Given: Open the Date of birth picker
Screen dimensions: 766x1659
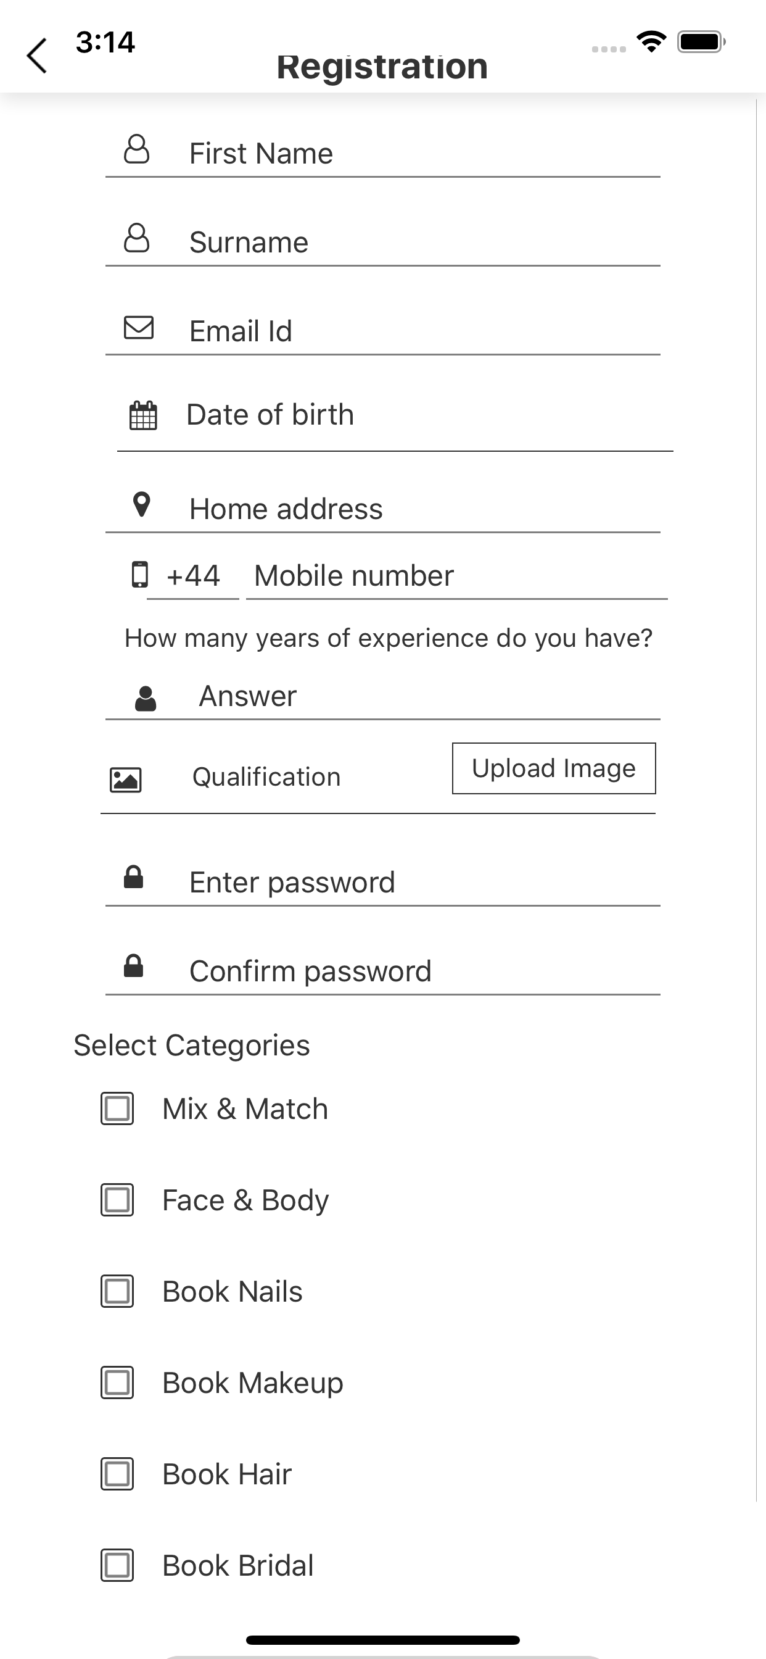Looking at the screenshot, I should tap(395, 415).
